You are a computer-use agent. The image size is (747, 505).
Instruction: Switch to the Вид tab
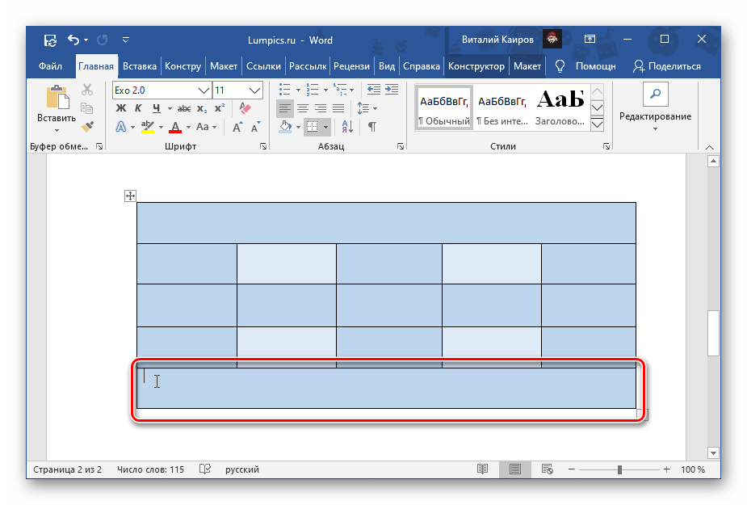[386, 66]
